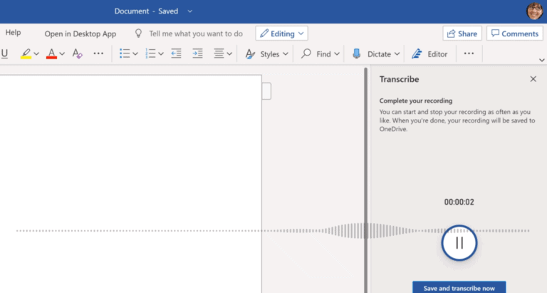The width and height of the screenshot is (547, 293).
Task: Set paragraph alignment
Action: click(219, 53)
